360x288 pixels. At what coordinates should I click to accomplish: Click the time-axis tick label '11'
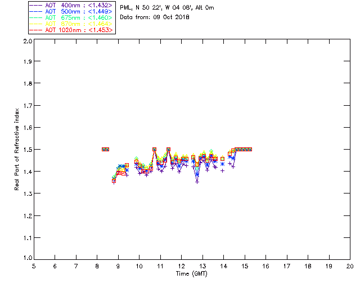click(160, 266)
